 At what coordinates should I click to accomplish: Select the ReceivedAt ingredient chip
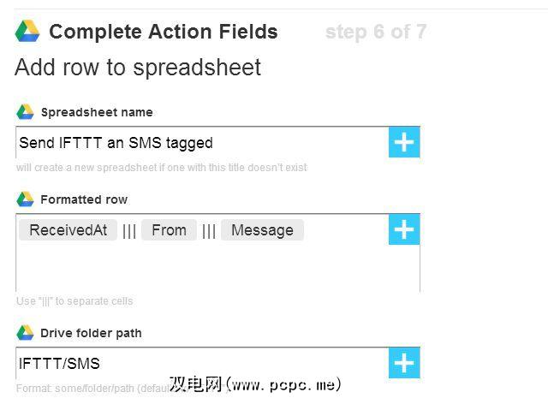click(68, 230)
